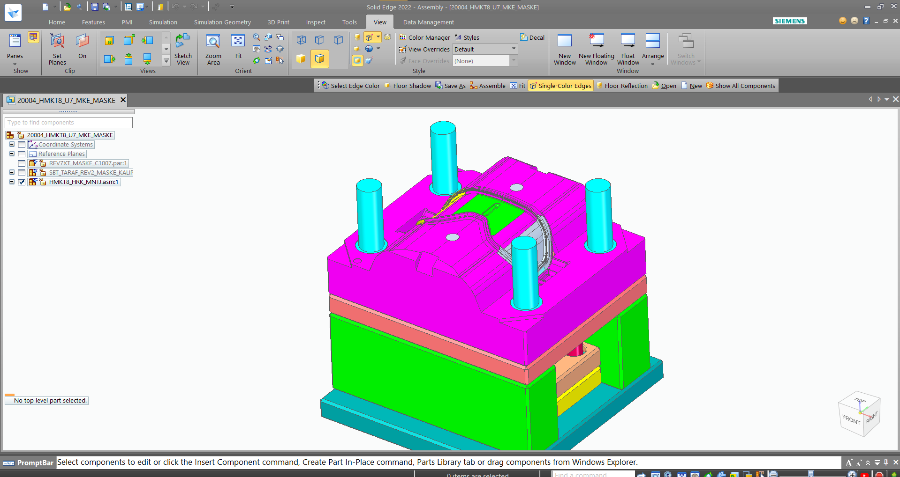Click the New button in command bar

pos(692,86)
